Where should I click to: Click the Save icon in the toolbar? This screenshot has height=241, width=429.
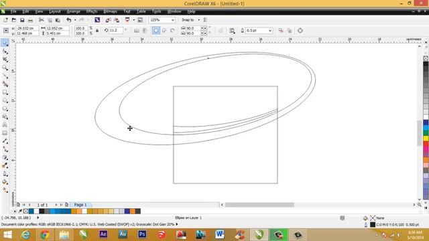(22, 20)
